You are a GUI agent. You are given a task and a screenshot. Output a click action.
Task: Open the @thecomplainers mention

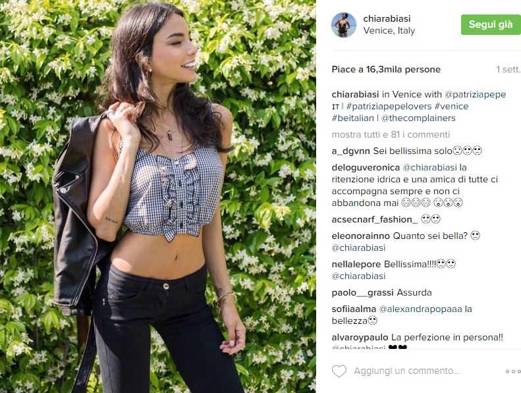[418, 118]
